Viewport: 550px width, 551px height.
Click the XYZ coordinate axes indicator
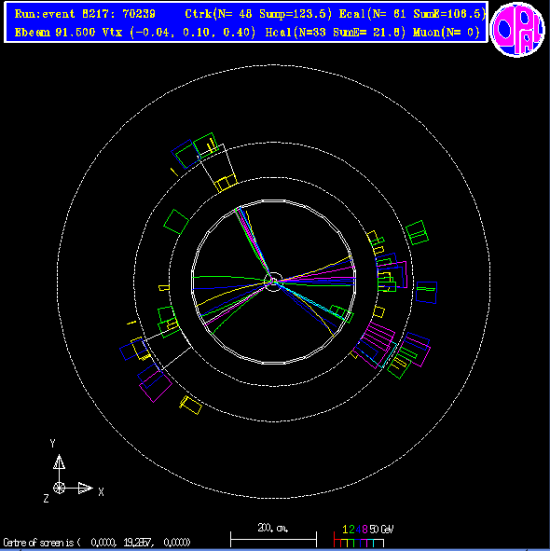coord(73,472)
